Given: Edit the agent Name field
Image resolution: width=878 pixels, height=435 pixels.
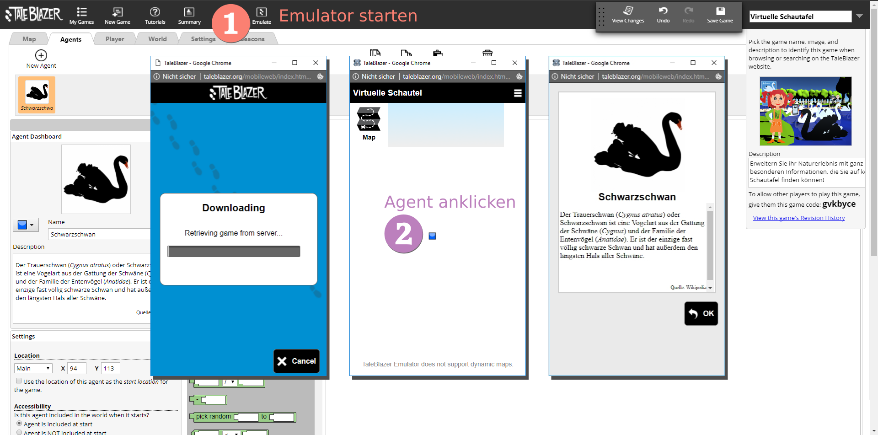Looking at the screenshot, I should [x=99, y=234].
